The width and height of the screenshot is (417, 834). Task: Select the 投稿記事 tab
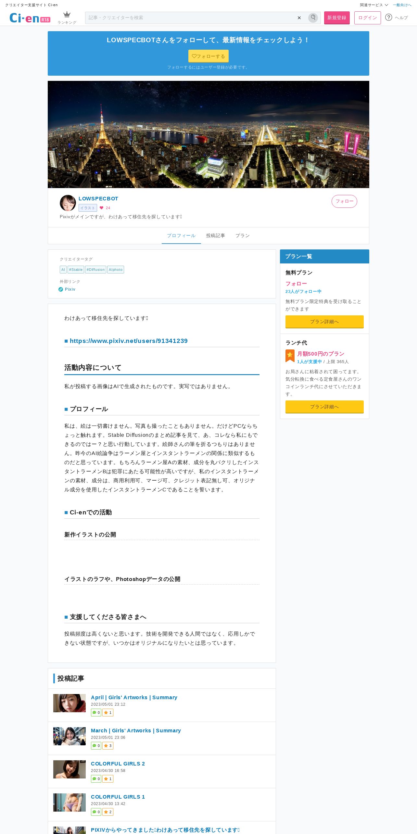(x=216, y=235)
